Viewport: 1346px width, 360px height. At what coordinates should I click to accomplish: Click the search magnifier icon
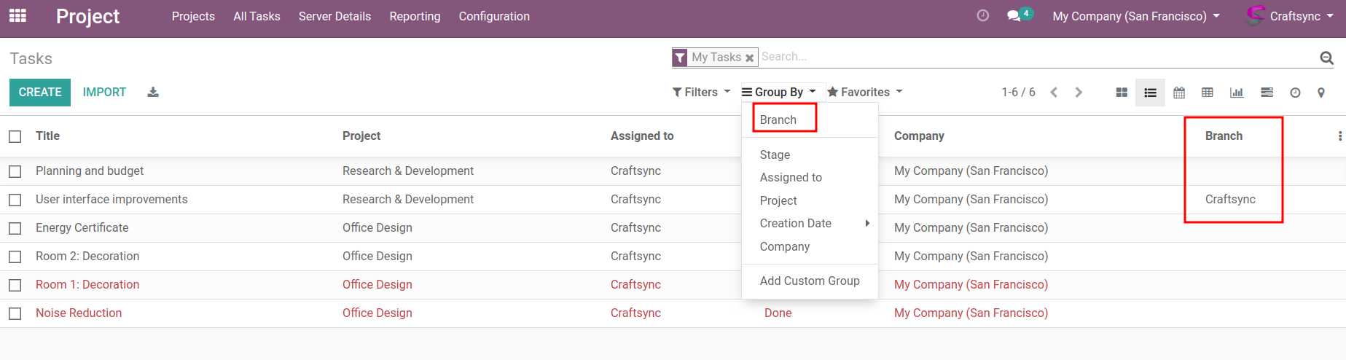pos(1326,58)
